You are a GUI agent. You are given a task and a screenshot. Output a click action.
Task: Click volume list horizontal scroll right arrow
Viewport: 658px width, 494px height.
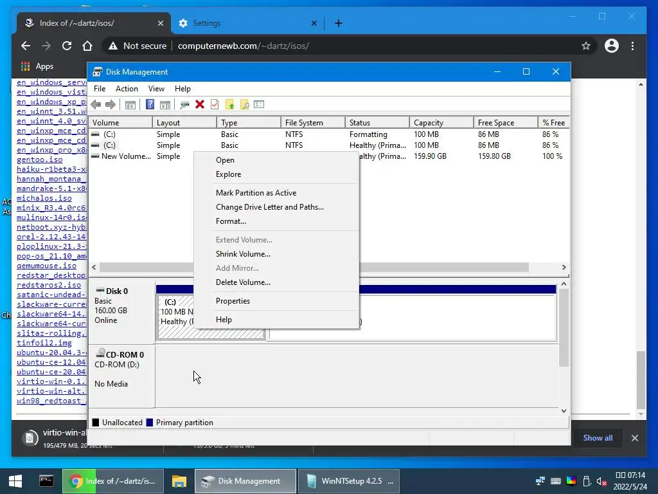coord(564,267)
